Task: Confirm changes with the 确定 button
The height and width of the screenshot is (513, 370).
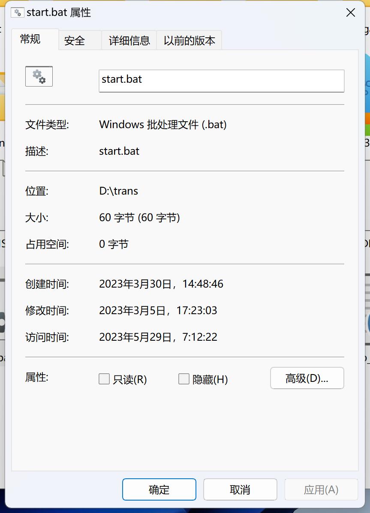Action: [159, 489]
